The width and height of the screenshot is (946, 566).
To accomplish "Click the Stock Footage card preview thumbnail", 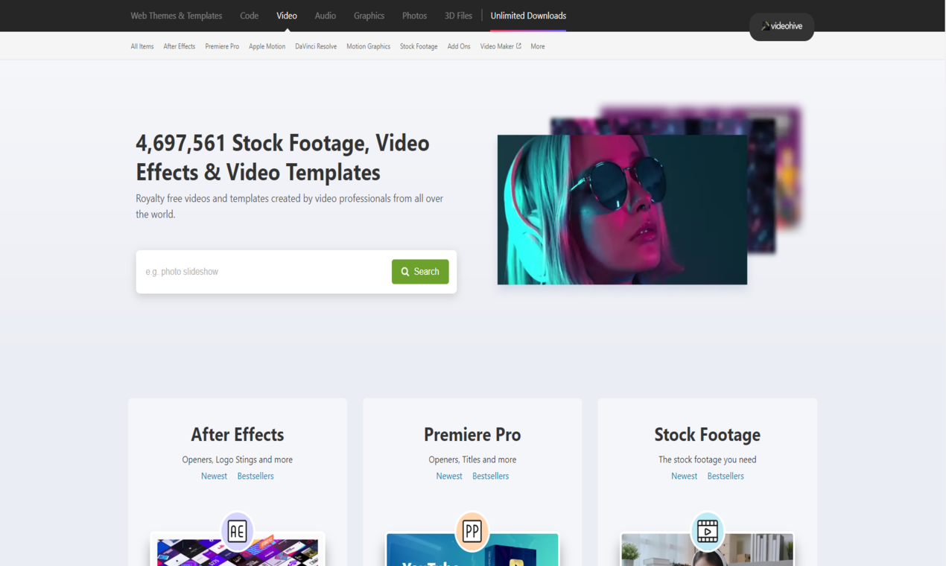I will coord(707,550).
